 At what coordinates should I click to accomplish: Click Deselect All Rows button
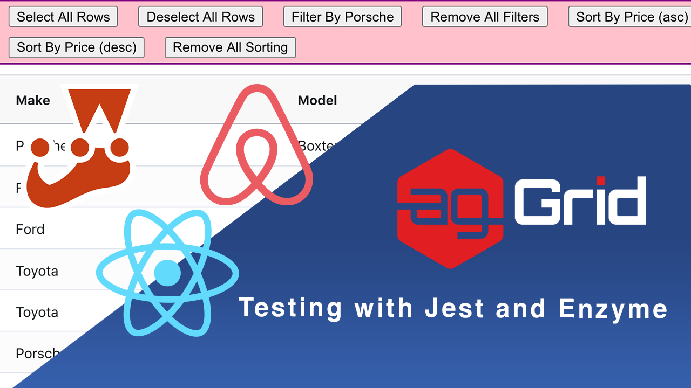pyautogui.click(x=200, y=17)
